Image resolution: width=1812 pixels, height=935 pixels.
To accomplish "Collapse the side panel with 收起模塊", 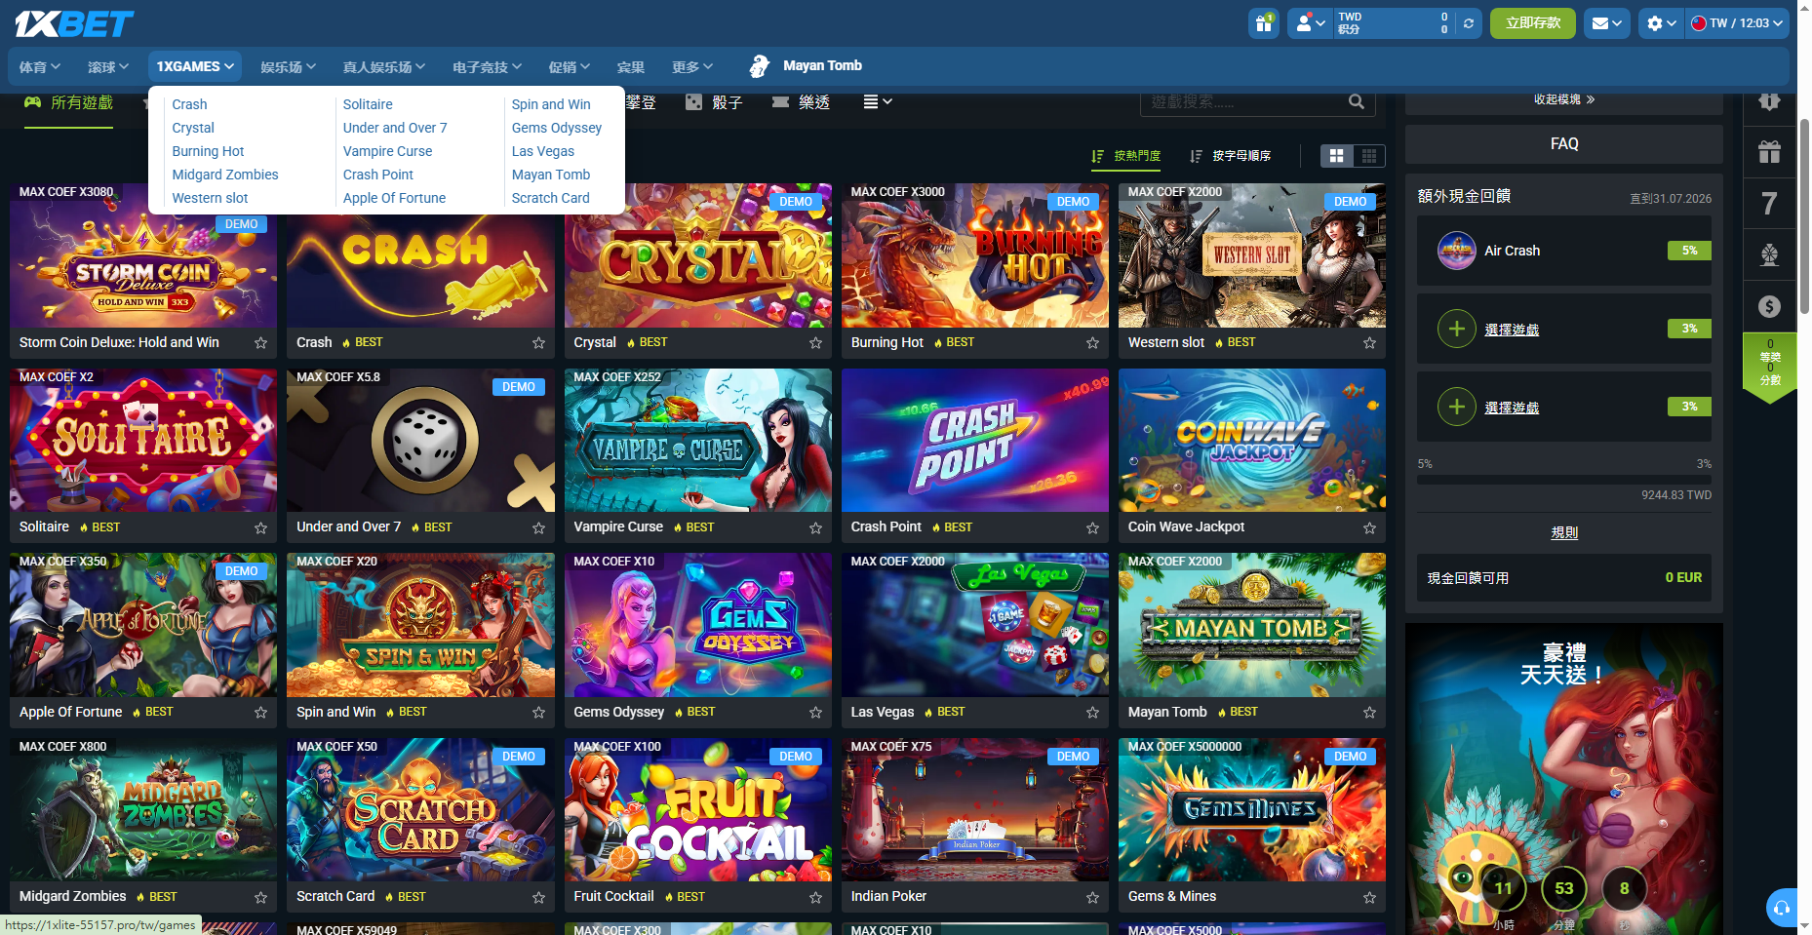I will [1564, 99].
